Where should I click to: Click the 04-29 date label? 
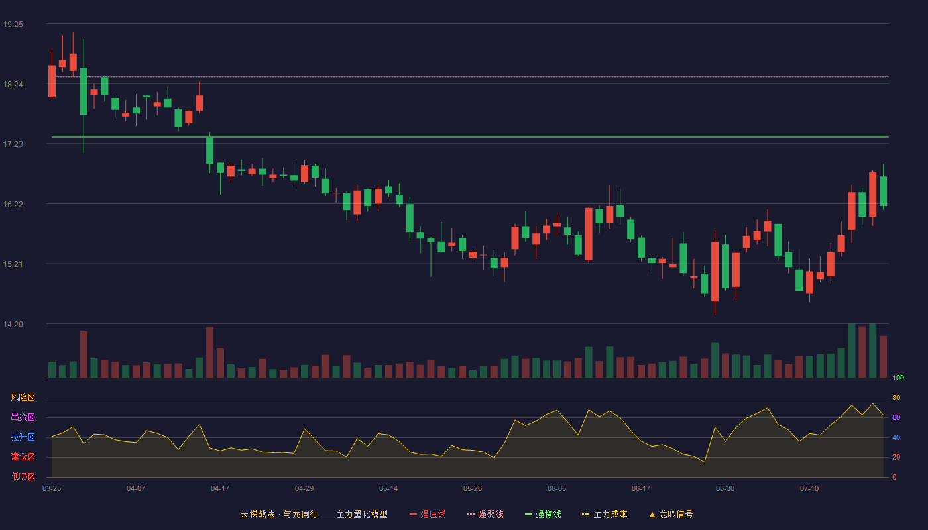click(x=304, y=488)
